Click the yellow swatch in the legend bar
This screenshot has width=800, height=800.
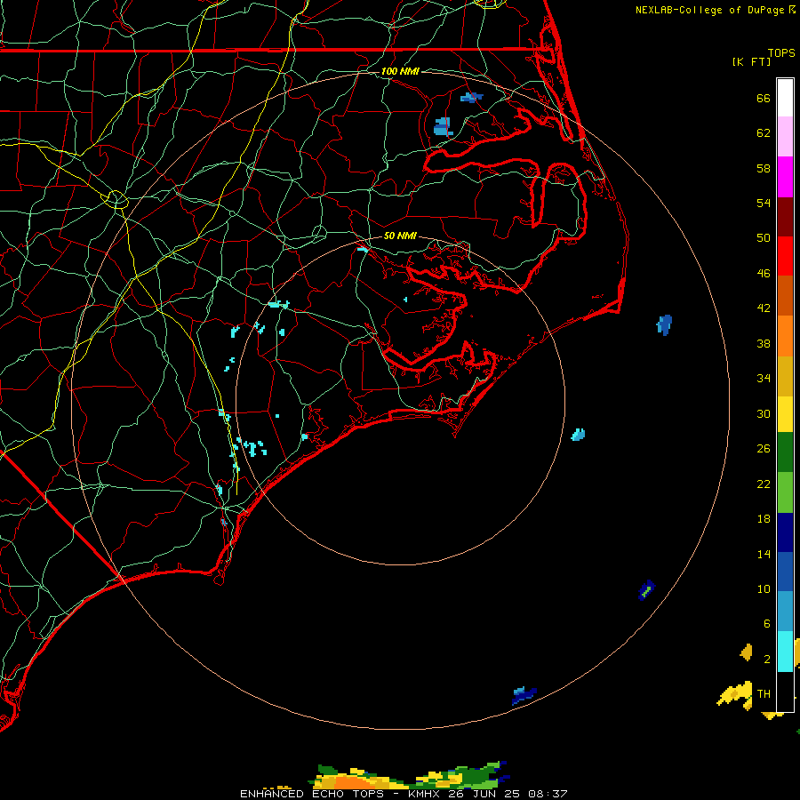pyautogui.click(x=785, y=414)
